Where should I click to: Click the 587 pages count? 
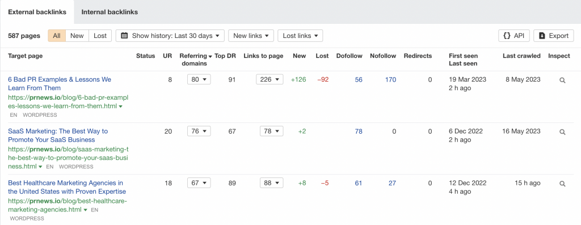(24, 36)
